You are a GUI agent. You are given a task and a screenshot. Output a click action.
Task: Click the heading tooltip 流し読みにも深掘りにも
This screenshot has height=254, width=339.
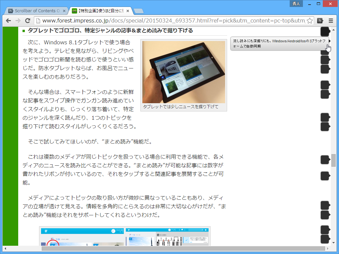pos(279,43)
